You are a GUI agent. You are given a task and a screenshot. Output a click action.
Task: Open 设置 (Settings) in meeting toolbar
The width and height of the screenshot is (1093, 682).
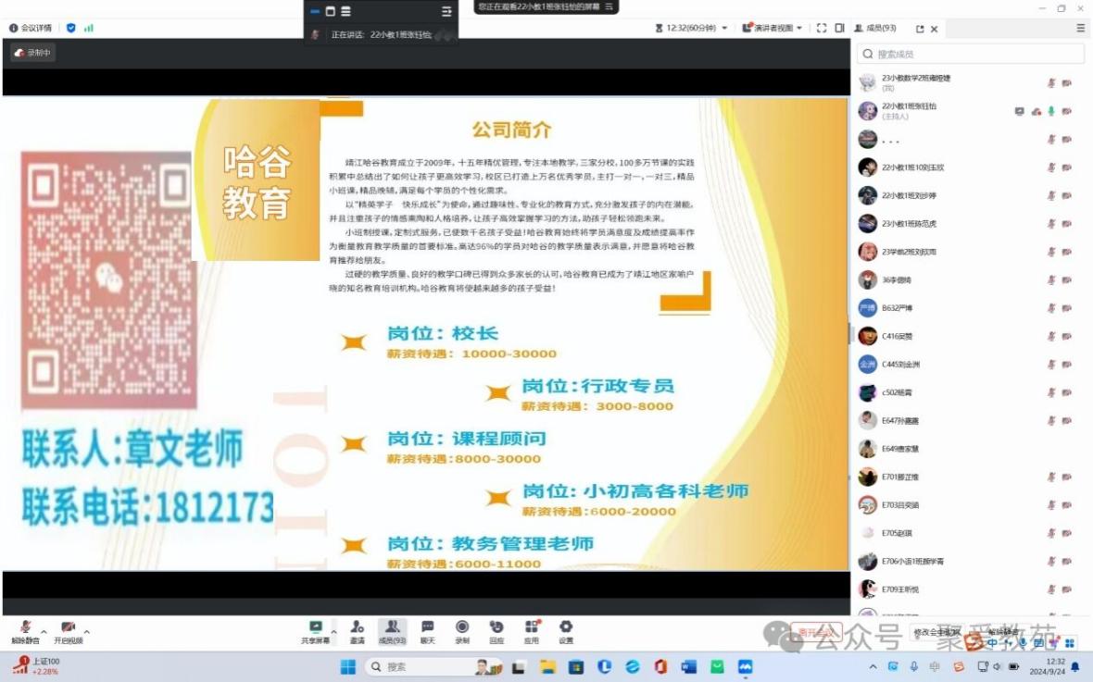point(566,631)
